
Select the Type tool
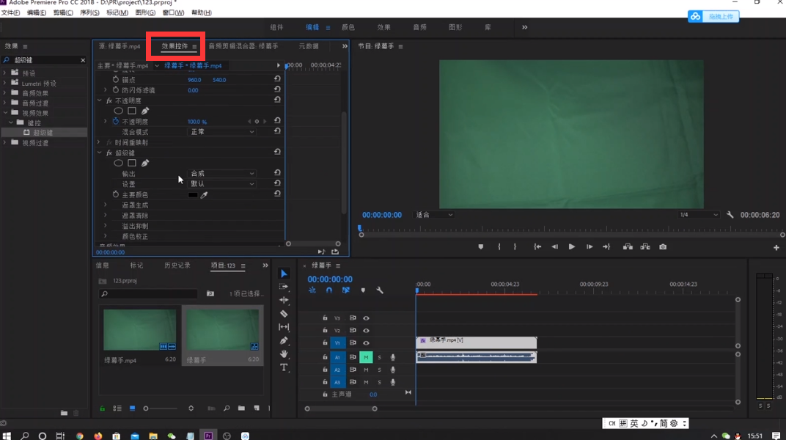[284, 367]
